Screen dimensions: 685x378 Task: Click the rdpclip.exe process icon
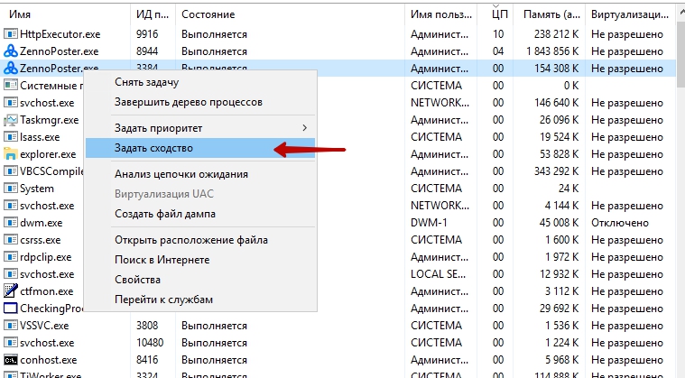pos(11,257)
